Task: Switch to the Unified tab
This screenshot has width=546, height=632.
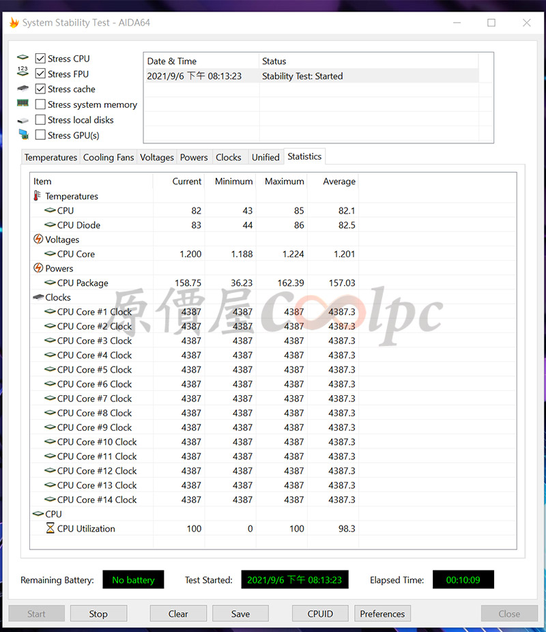Action: [265, 157]
